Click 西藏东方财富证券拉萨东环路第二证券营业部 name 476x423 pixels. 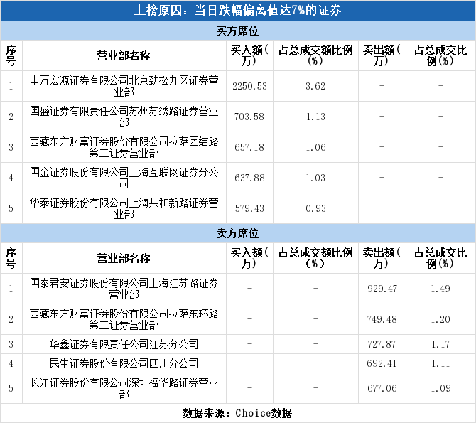coord(124,319)
